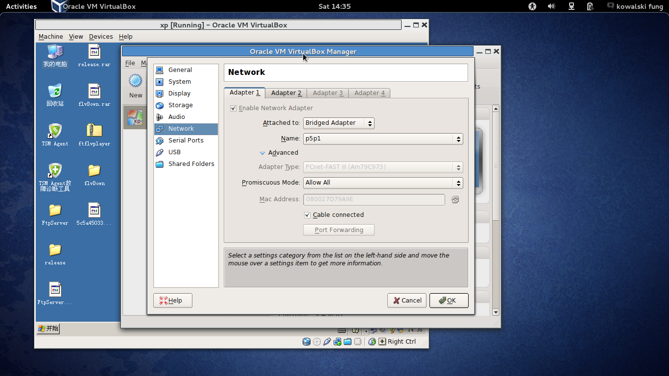Viewport: 669px width, 376px height.
Task: Select the My Computer (我的电脑) desktop icon
Action: [55, 55]
